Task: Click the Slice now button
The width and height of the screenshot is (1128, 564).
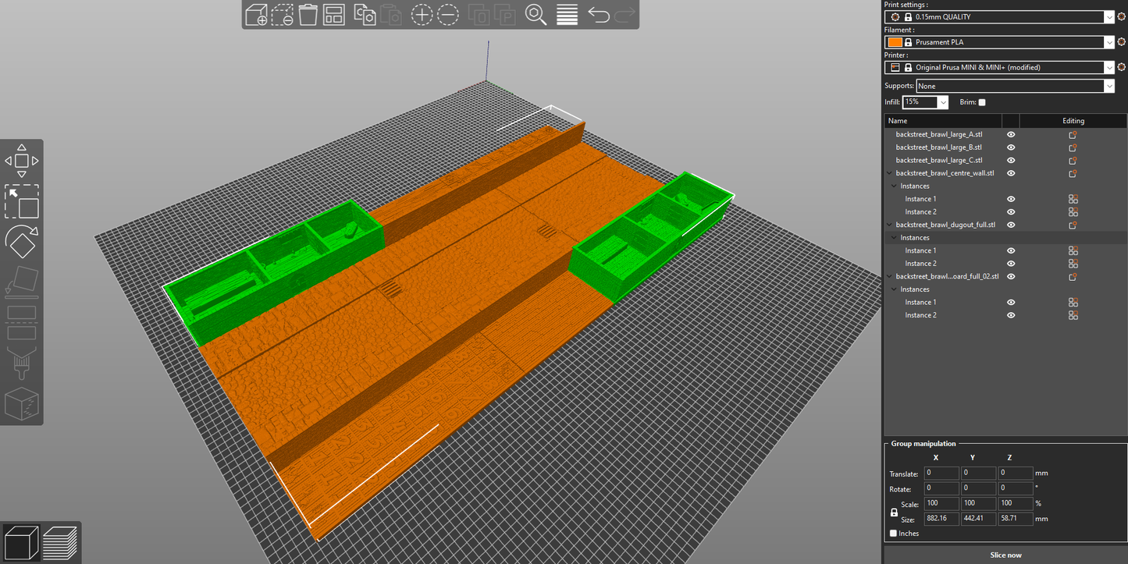Action: coord(1005,555)
